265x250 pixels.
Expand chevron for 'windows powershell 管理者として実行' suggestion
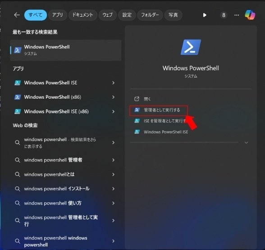(114, 220)
